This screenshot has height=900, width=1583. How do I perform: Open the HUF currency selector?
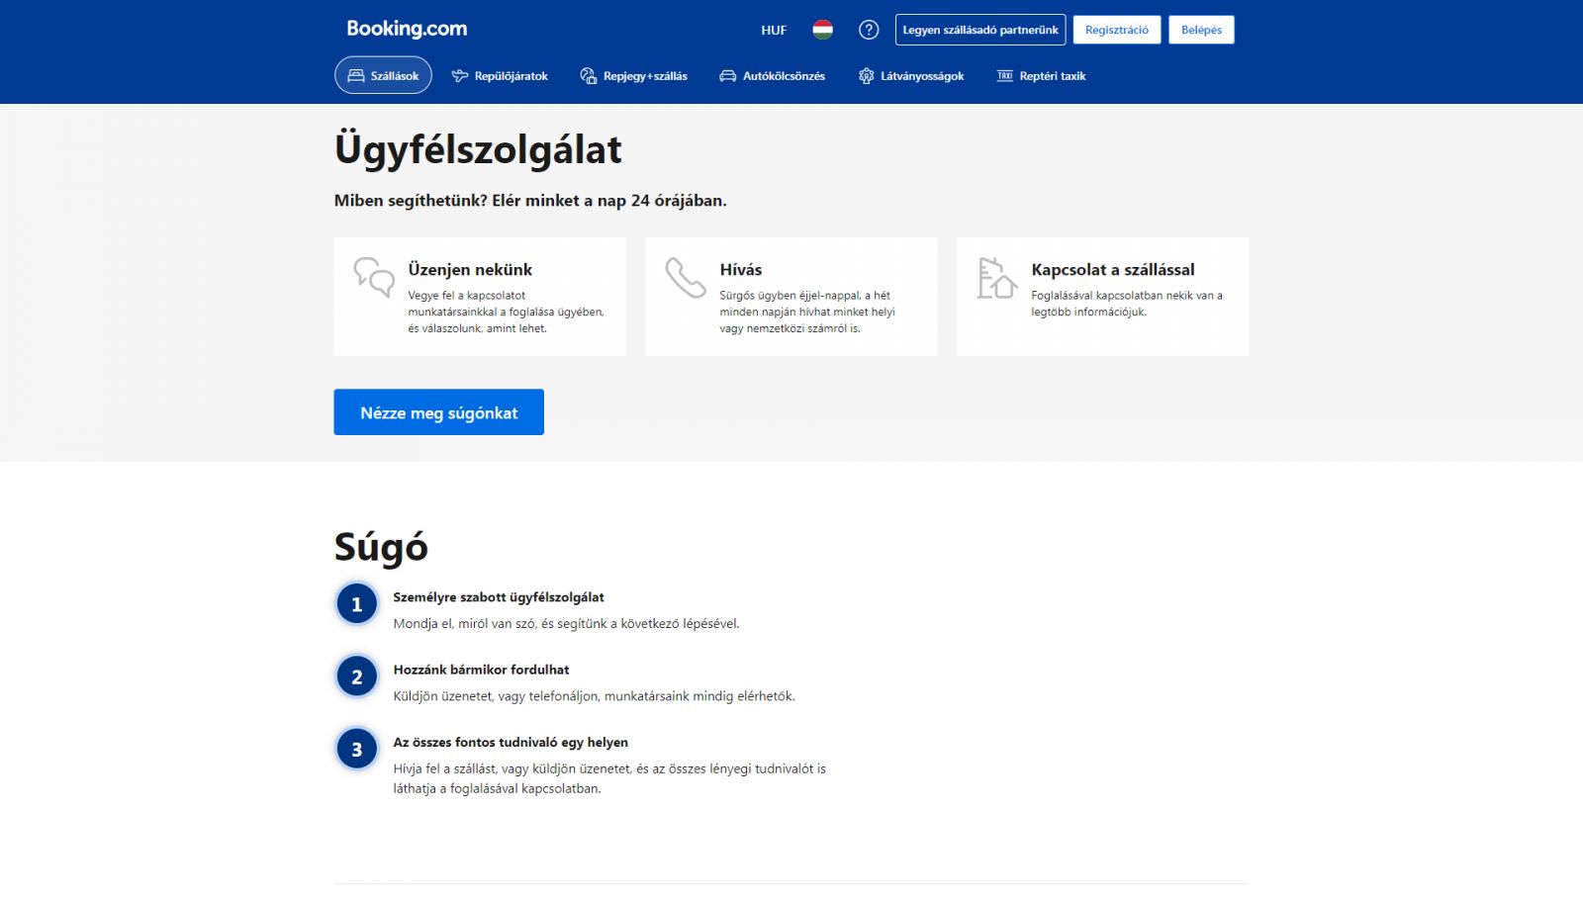[774, 30]
